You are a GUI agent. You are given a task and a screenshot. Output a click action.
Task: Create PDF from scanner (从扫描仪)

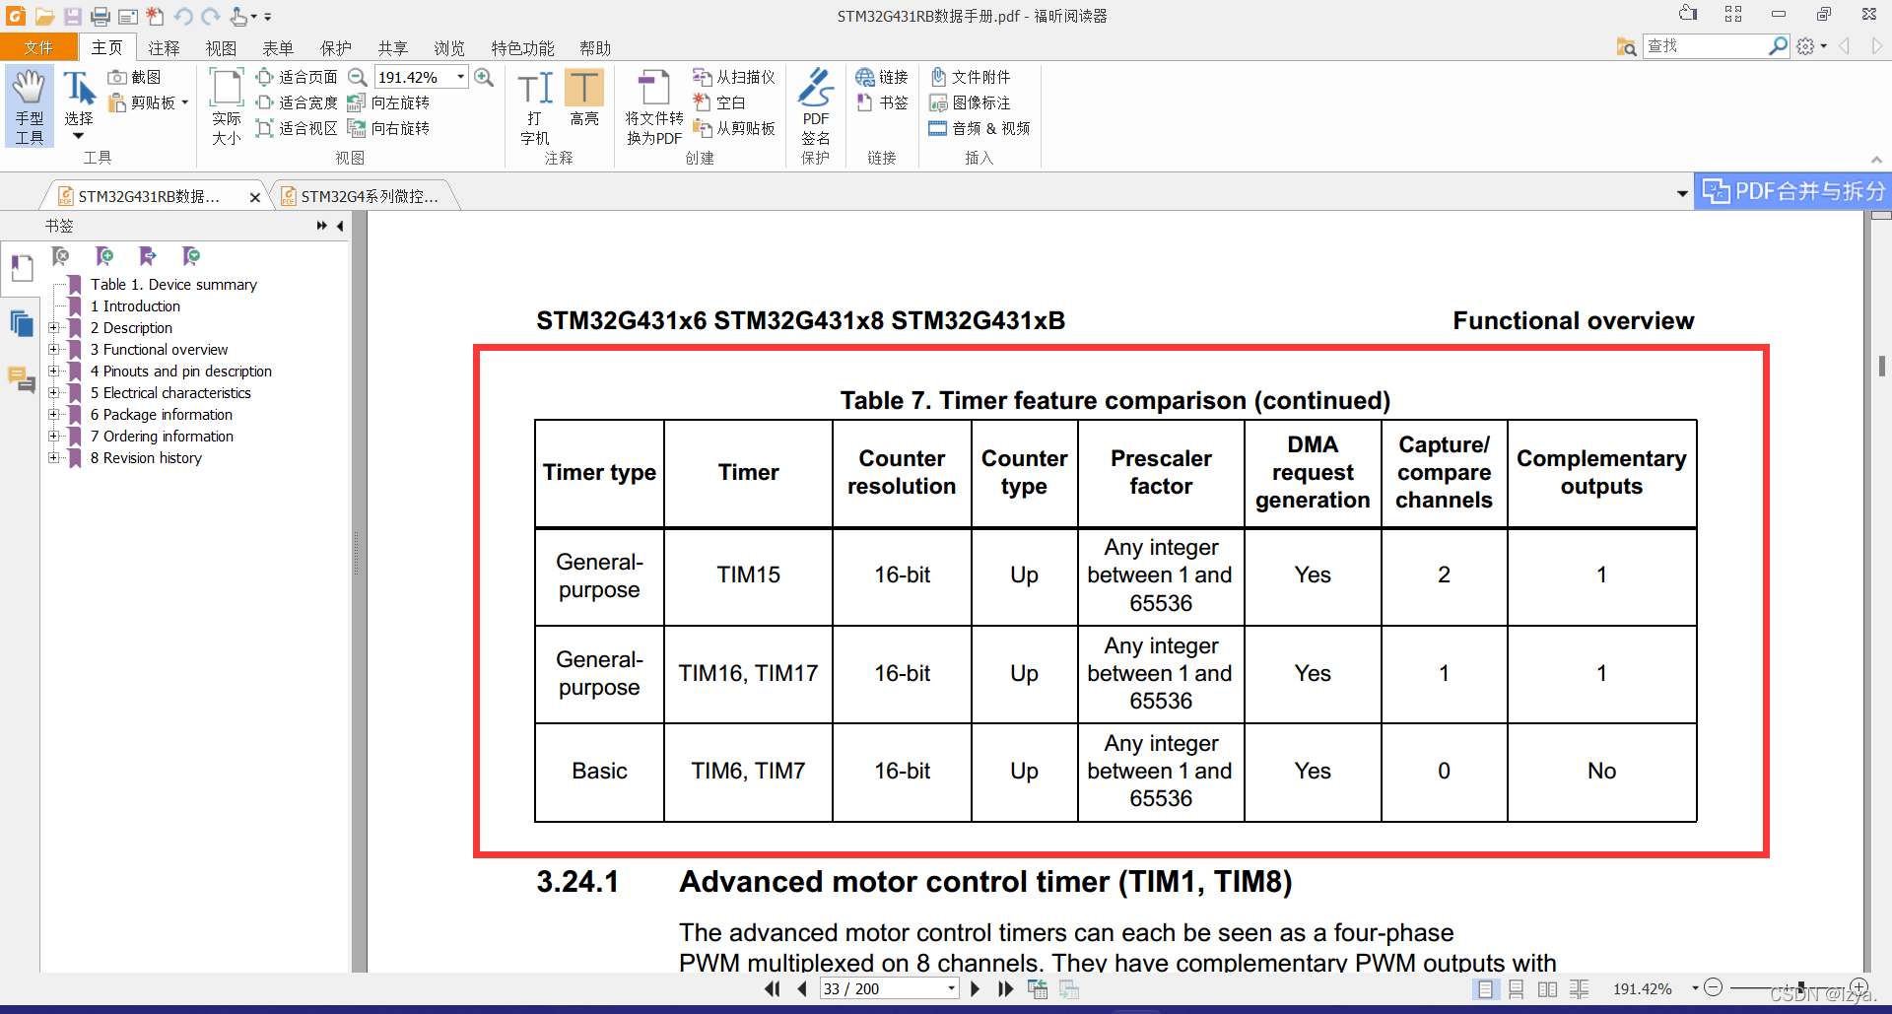click(x=734, y=77)
